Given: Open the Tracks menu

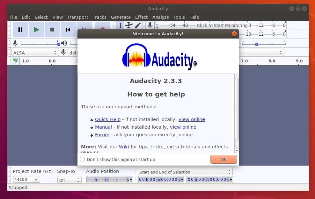Looking at the screenshot, I should coord(99,17).
